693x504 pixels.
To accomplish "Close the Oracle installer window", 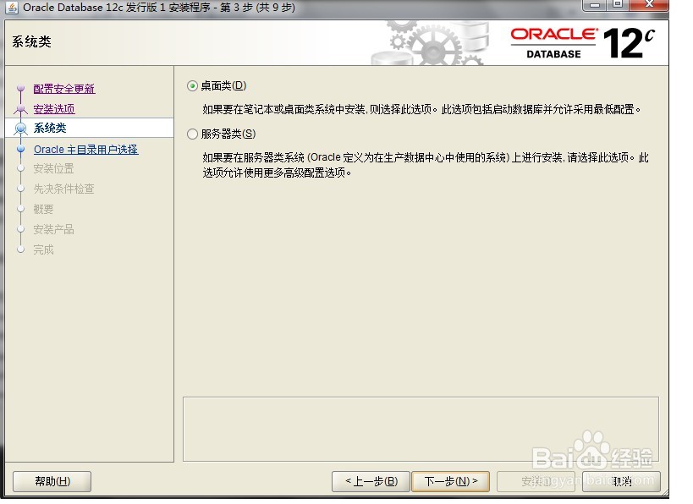I will [x=649, y=5].
